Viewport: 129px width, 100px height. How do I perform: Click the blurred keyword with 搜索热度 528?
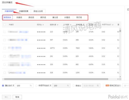tap(17, 72)
